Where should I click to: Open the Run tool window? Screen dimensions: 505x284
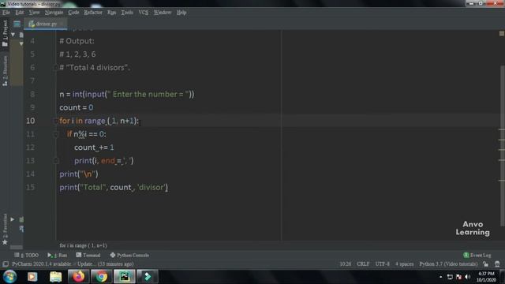58,255
